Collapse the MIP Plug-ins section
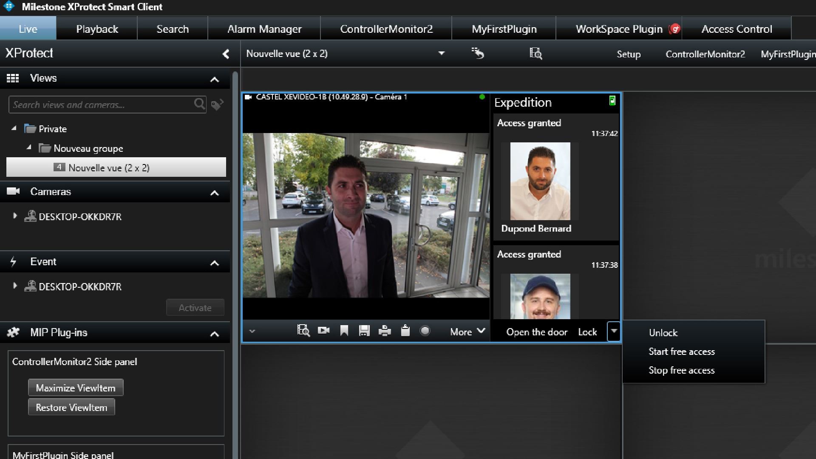This screenshot has width=816, height=459. [215, 334]
